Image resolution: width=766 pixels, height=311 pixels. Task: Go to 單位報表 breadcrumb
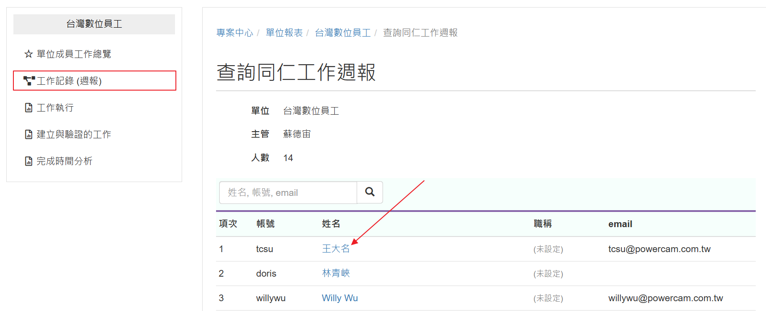[284, 33]
